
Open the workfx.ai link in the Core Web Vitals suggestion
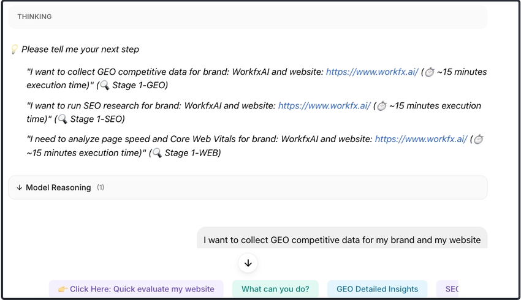(421, 140)
